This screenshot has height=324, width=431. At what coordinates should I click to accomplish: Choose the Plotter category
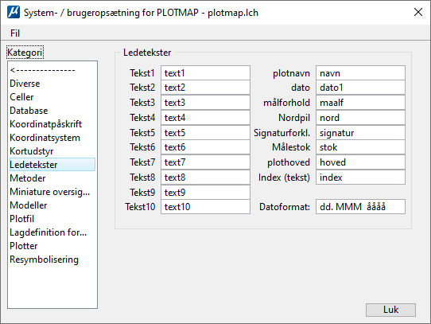[23, 246]
